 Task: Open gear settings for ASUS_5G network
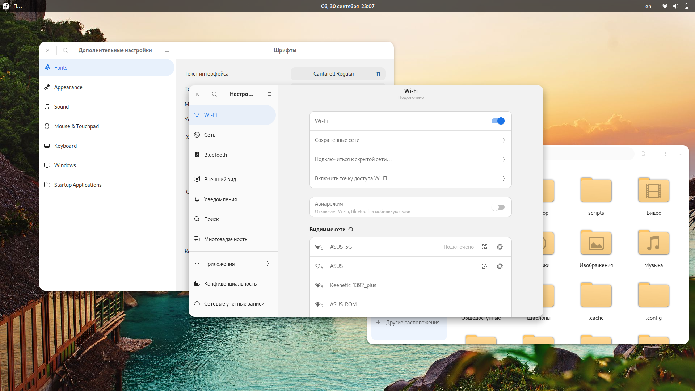500,247
